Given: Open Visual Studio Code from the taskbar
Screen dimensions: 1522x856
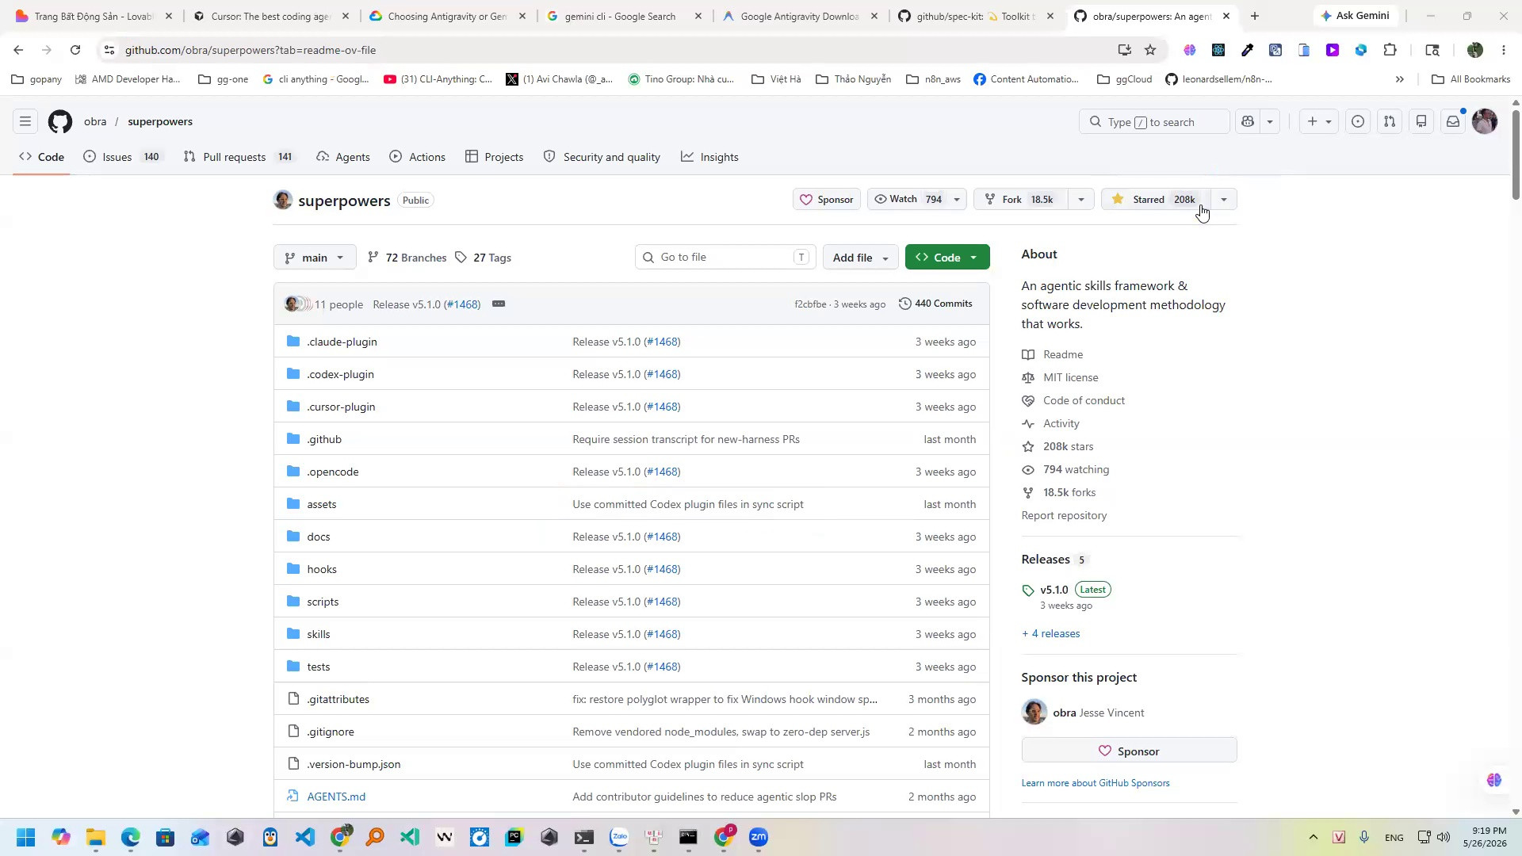Looking at the screenshot, I should 305,837.
